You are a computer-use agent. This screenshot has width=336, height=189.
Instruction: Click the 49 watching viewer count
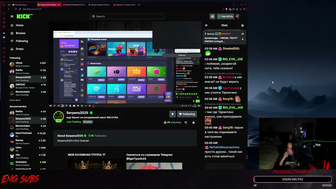point(172,122)
